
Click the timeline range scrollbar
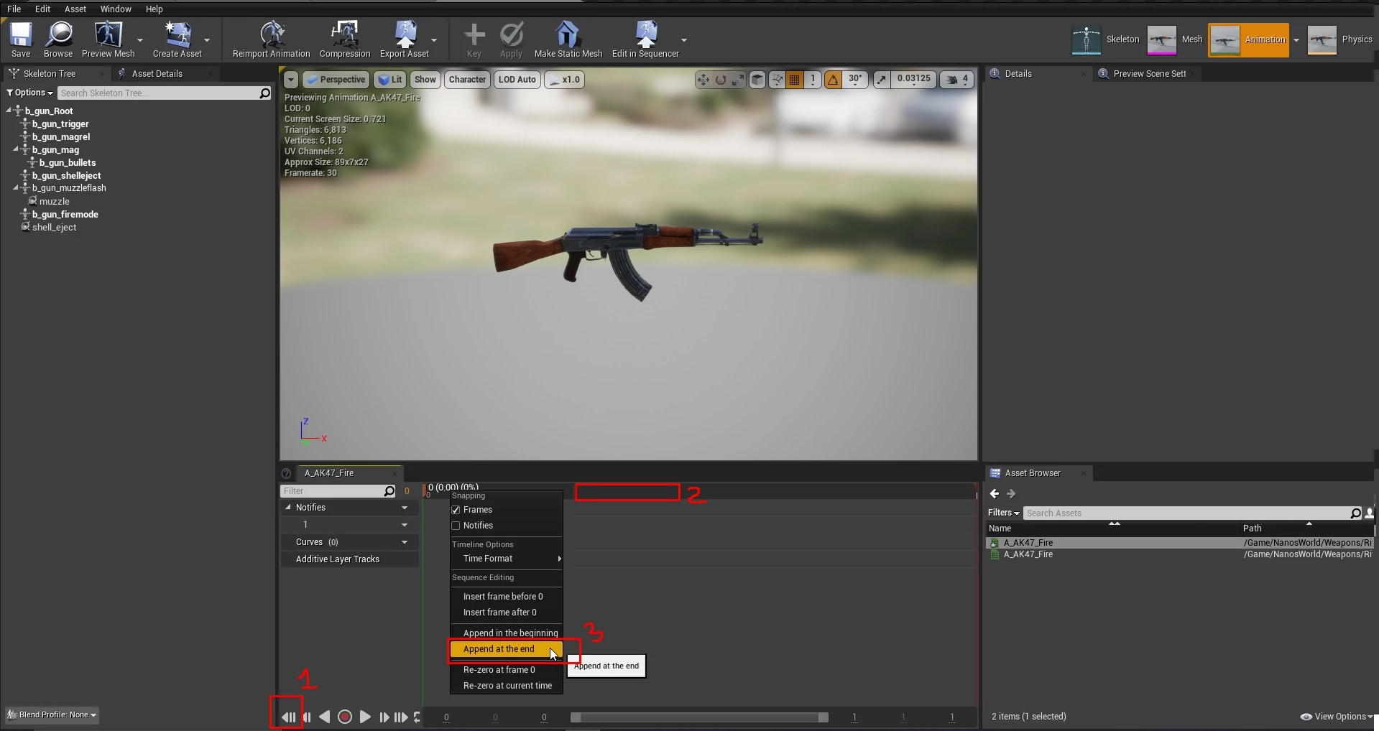point(699,717)
